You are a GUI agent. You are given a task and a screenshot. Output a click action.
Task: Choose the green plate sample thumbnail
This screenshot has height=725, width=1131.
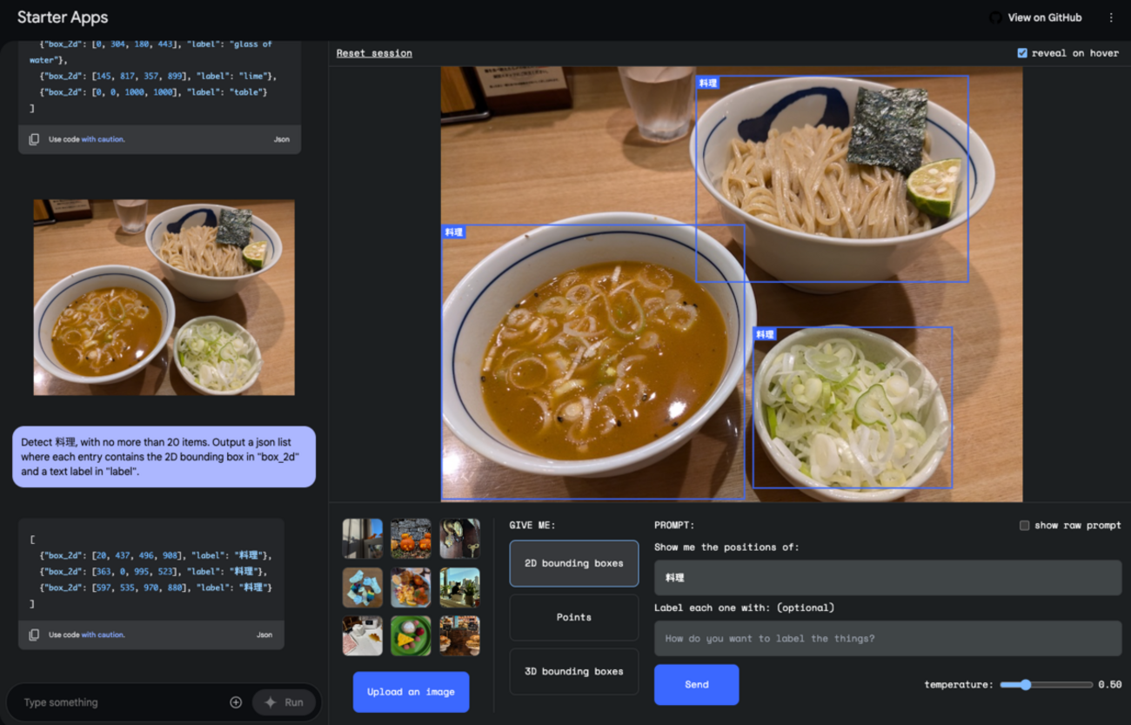pos(411,636)
